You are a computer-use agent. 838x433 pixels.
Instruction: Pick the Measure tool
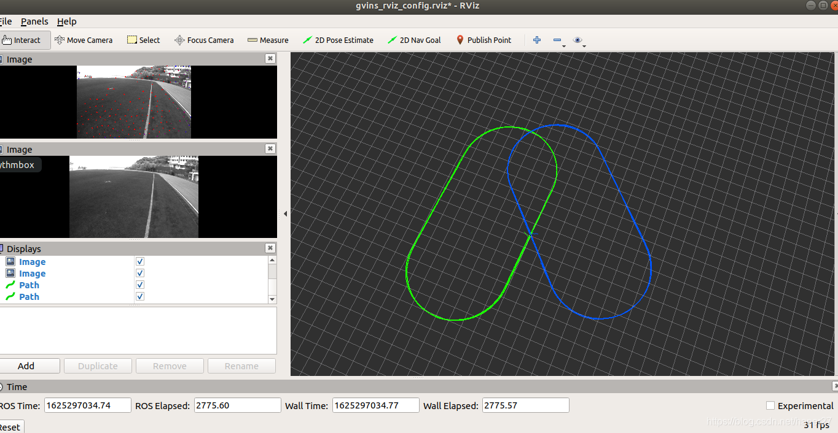[x=268, y=40]
